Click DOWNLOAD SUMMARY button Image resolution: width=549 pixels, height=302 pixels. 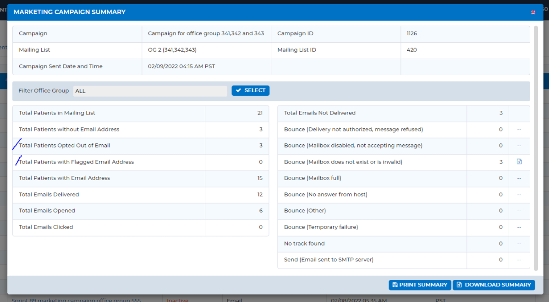[494, 285]
